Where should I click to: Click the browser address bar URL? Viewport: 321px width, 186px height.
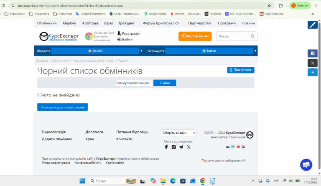point(70,6)
